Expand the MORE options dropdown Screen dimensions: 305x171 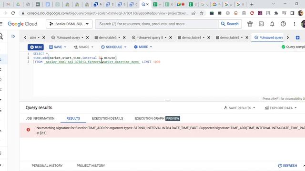(x=151, y=47)
